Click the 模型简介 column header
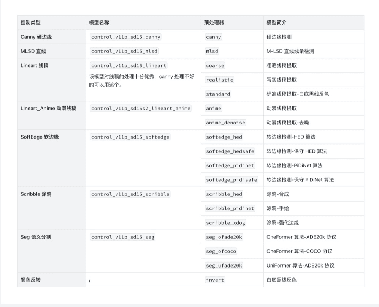The width and height of the screenshot is (379, 307). click(x=314, y=23)
